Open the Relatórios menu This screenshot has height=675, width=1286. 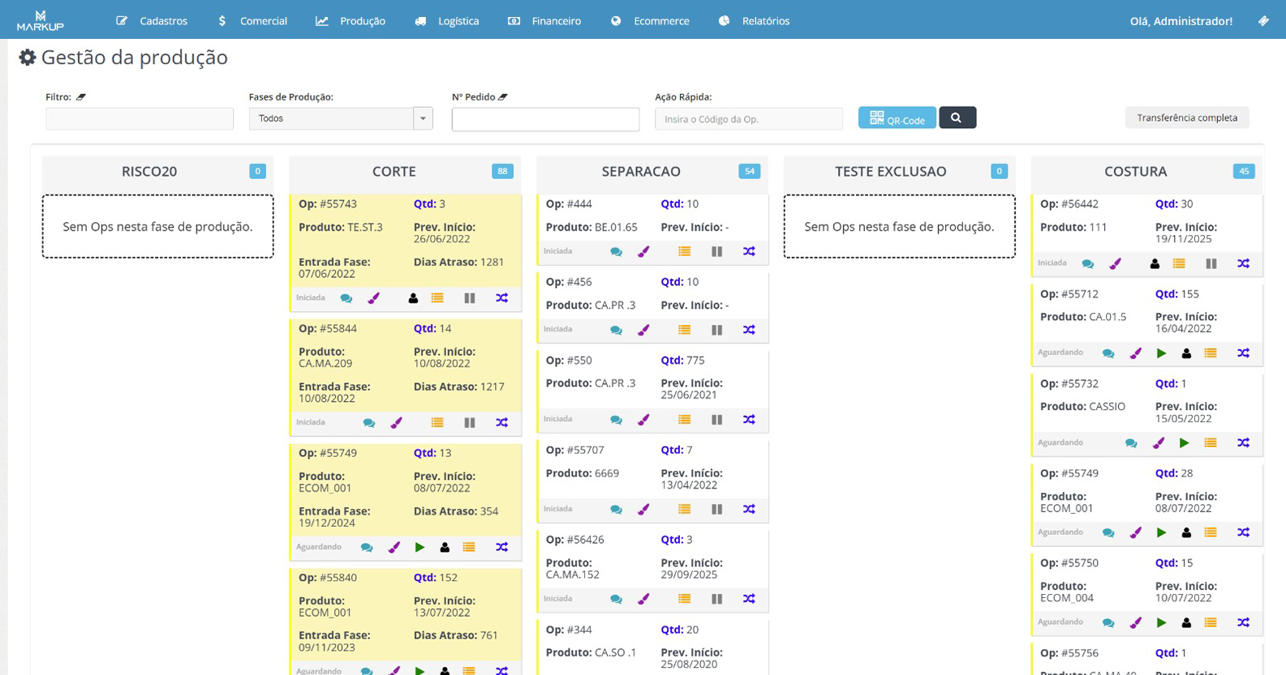[x=754, y=21]
